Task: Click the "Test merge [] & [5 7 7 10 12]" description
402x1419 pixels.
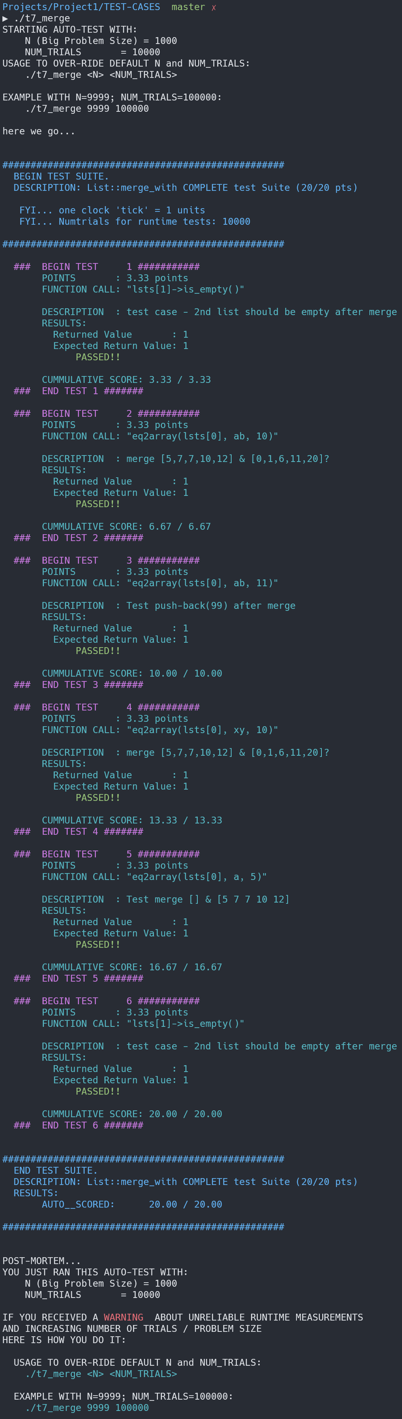Action: point(207,899)
